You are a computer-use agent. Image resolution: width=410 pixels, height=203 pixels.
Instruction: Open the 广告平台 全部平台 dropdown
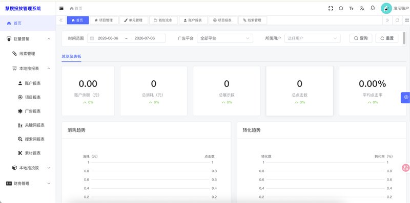225,38
